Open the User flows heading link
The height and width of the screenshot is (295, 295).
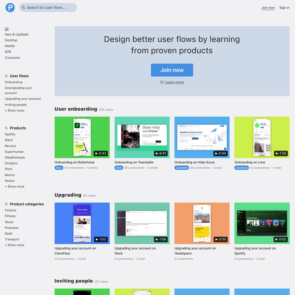point(19,76)
